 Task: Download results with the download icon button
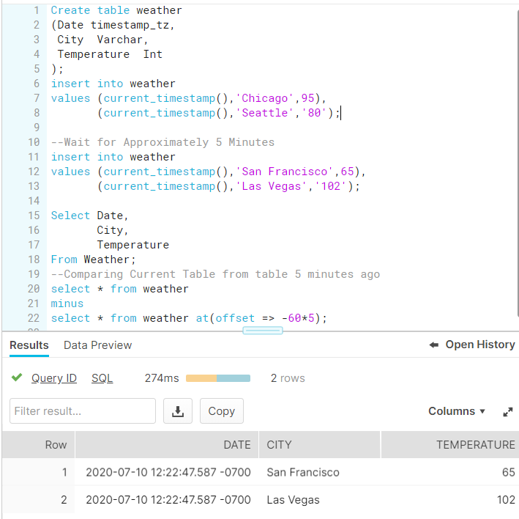point(178,411)
